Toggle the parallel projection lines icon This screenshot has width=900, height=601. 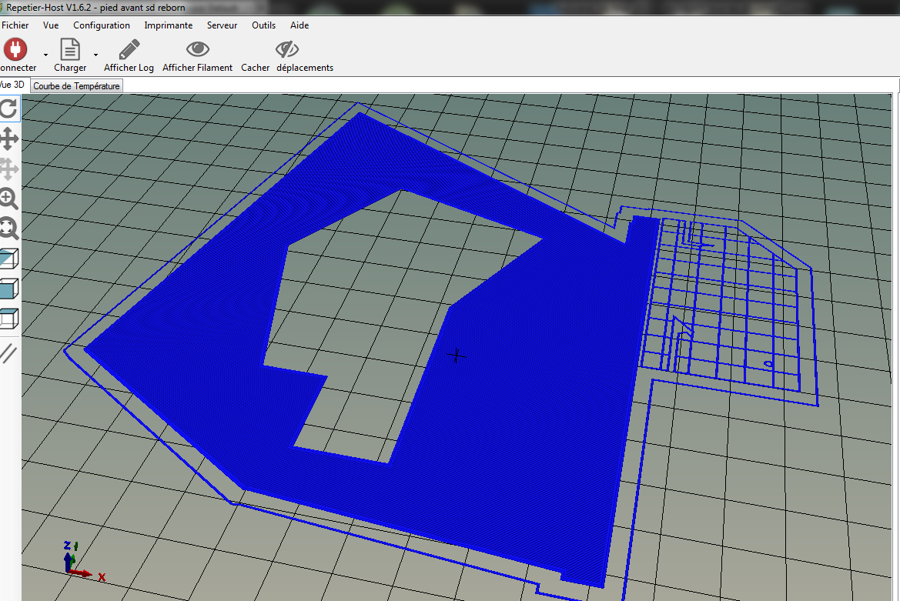8,353
